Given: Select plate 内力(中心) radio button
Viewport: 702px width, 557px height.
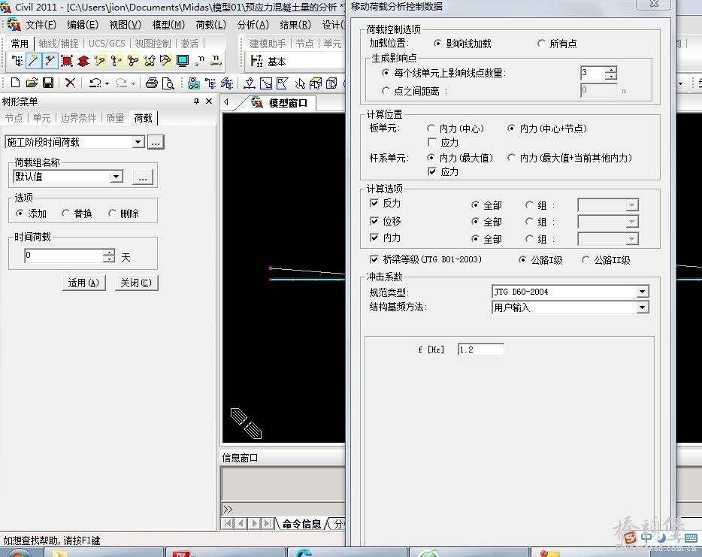Looking at the screenshot, I should click(431, 129).
